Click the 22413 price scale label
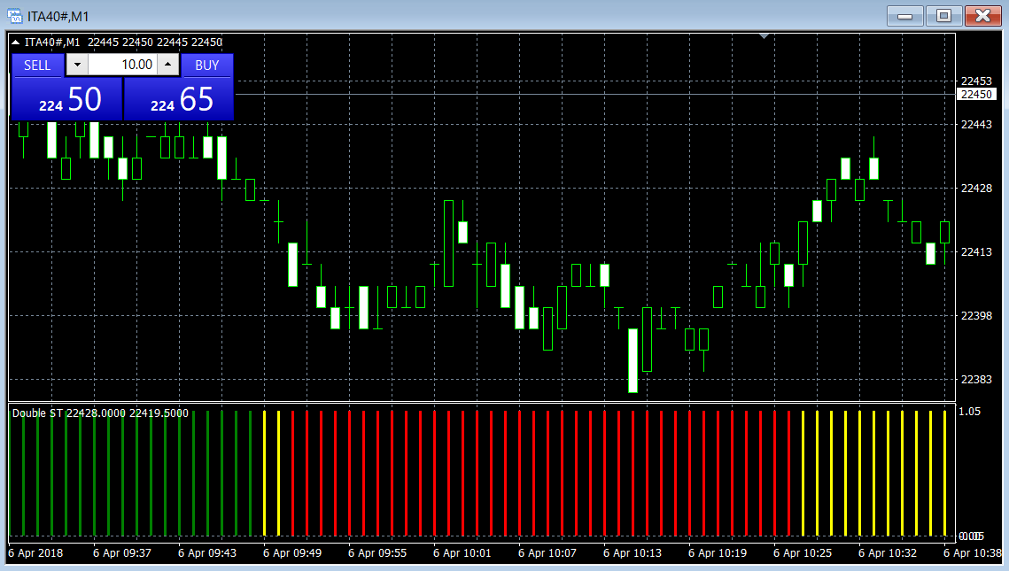This screenshot has width=1009, height=571. [x=976, y=252]
